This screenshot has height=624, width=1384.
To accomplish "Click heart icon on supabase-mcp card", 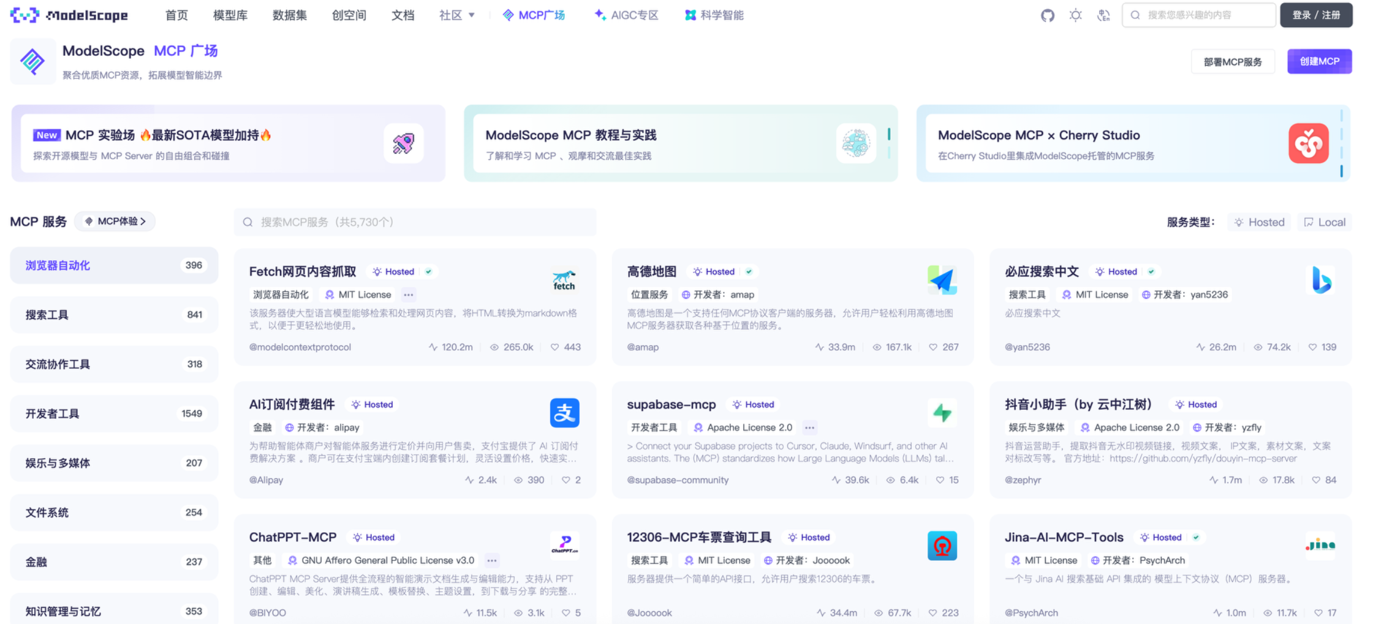I will (x=940, y=480).
